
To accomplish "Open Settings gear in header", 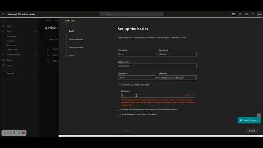I will [247, 14].
